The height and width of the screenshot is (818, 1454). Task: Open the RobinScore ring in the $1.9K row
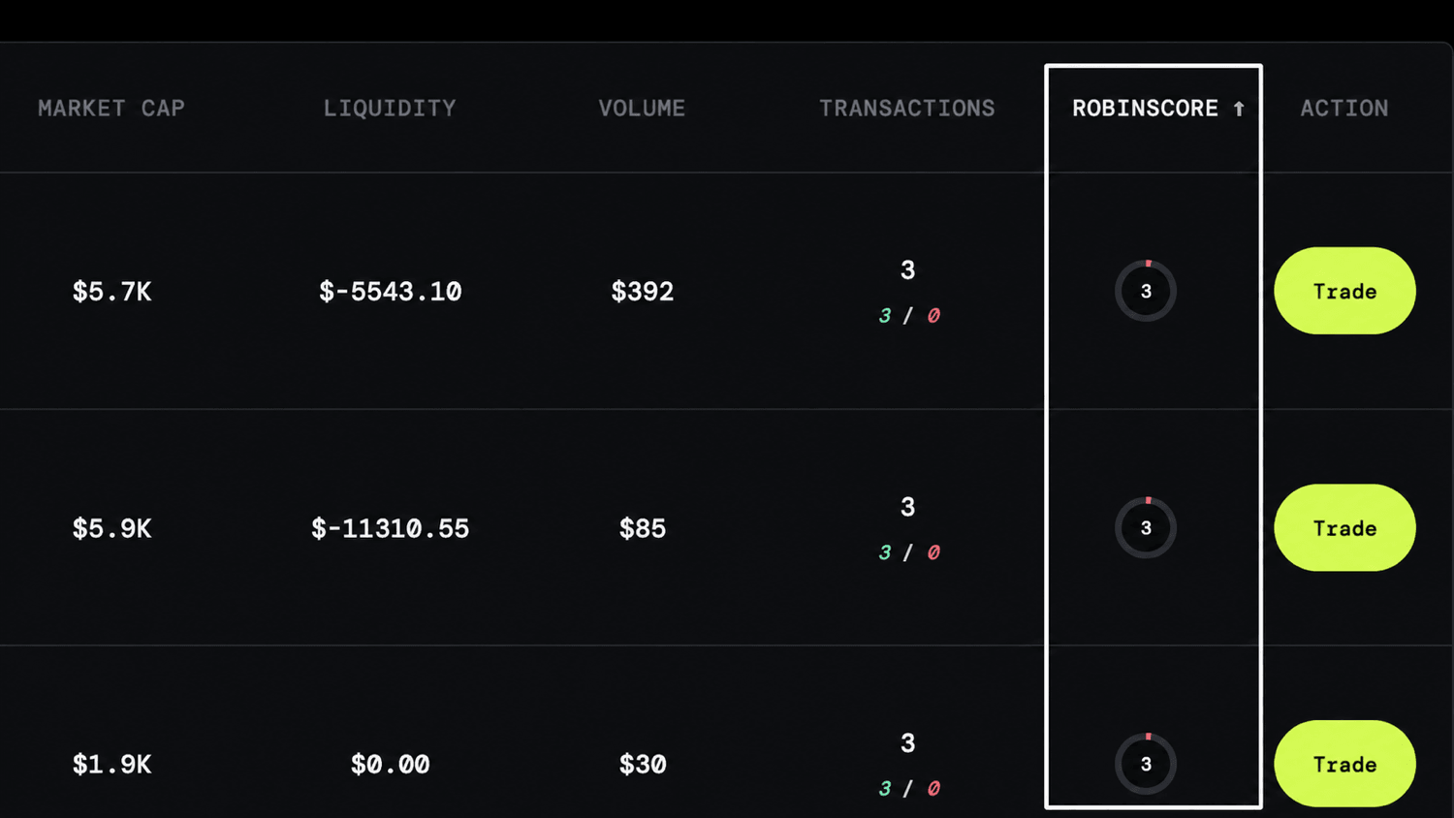(1146, 764)
